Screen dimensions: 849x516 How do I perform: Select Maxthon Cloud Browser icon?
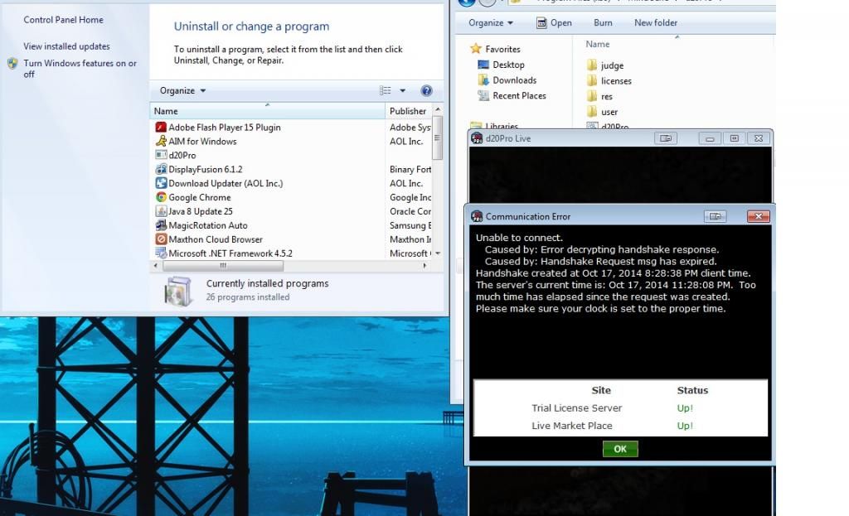pos(161,239)
